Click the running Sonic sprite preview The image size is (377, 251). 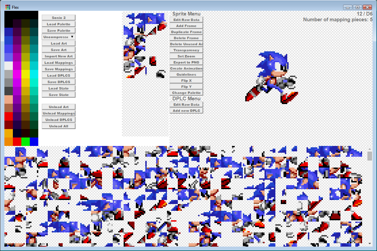click(272, 77)
